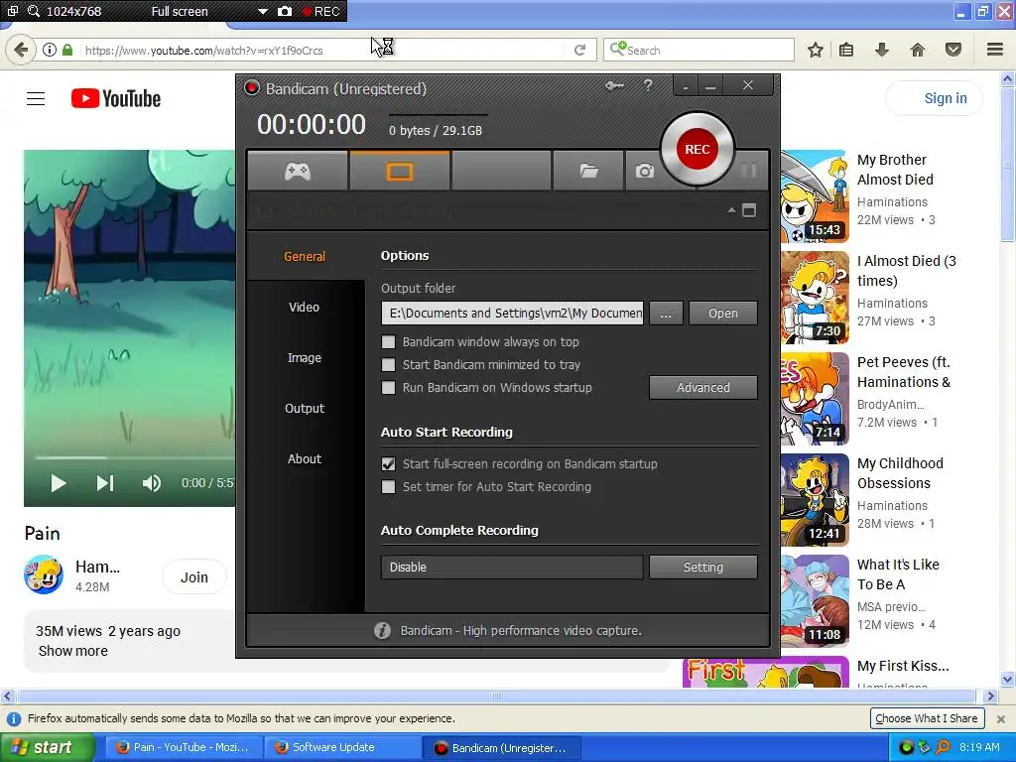Open Output settings tab in Bandicam

305,408
